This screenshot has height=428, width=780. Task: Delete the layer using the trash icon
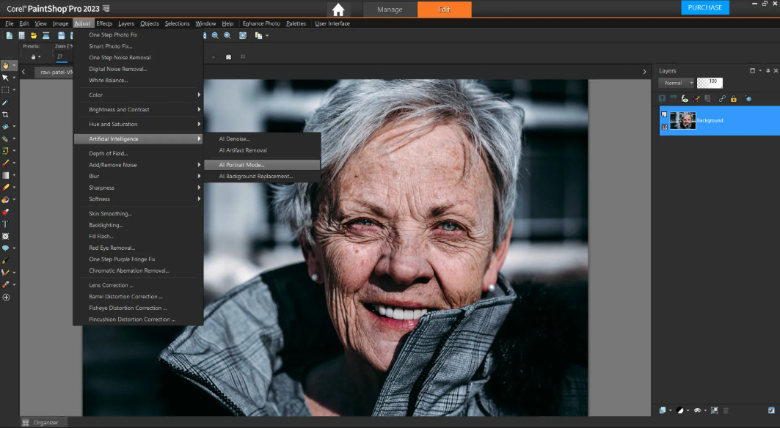click(x=726, y=410)
